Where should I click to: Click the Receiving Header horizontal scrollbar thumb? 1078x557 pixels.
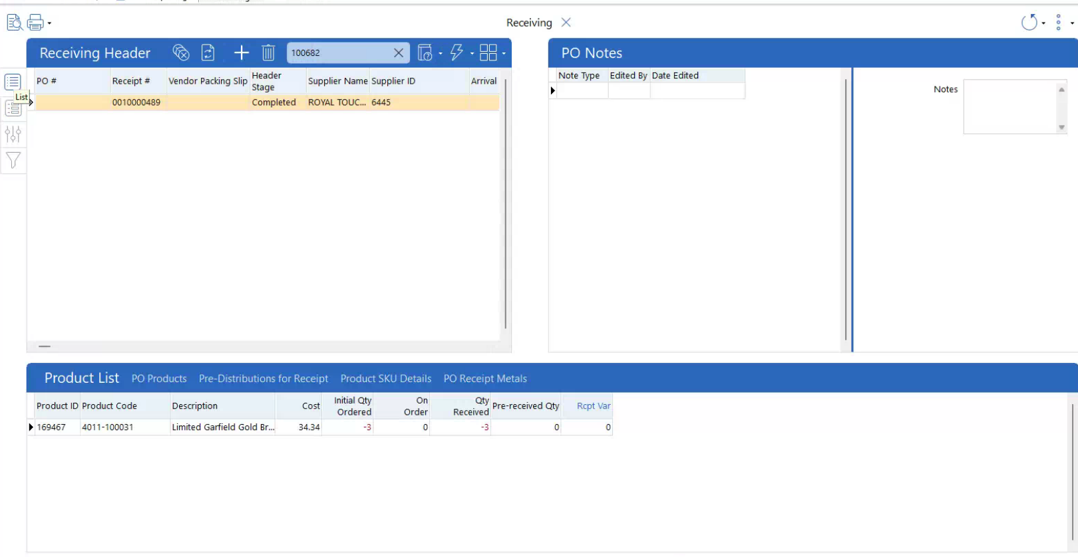click(45, 346)
